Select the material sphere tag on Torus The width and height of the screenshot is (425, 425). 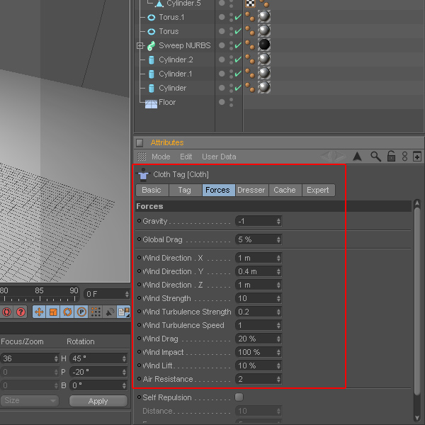click(264, 30)
